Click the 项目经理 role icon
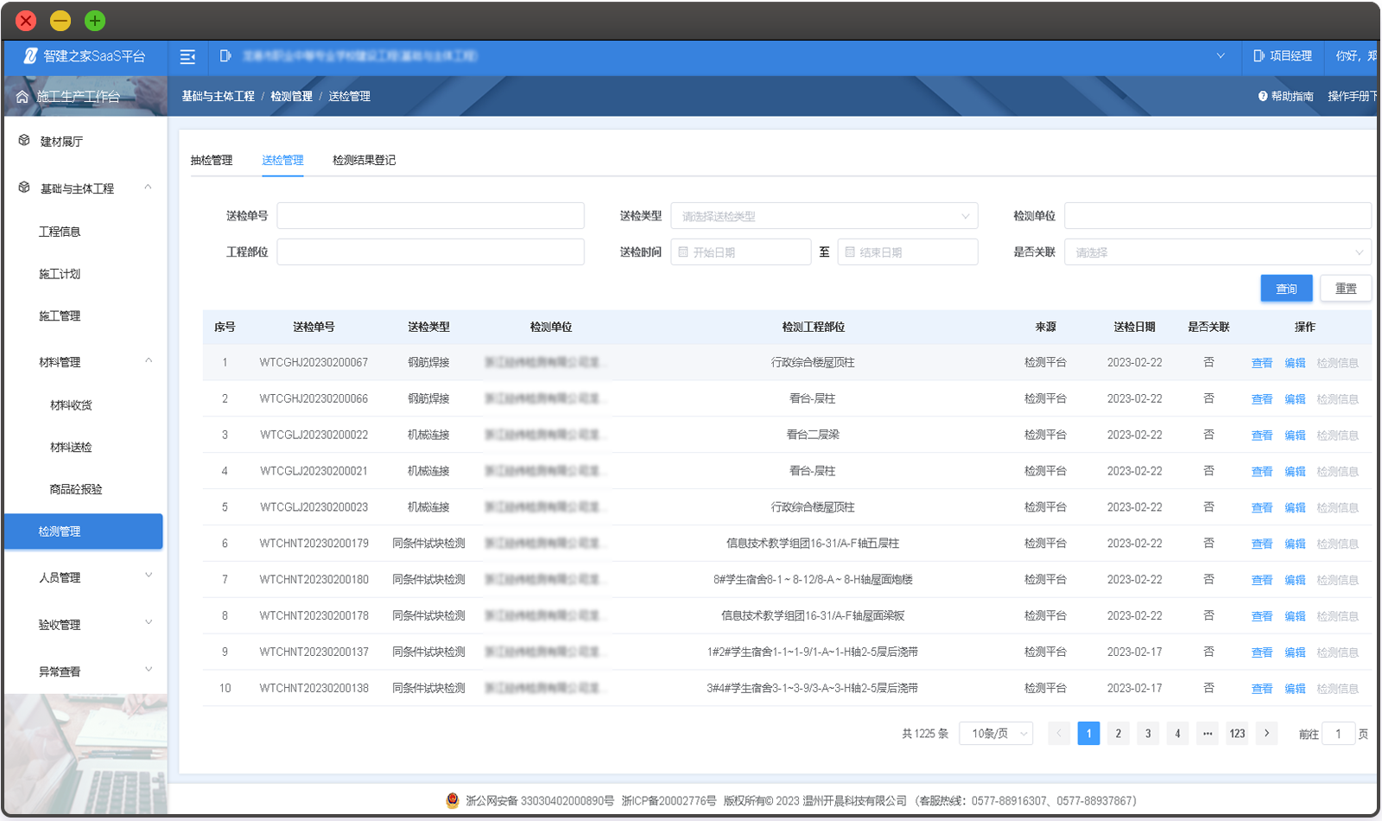 1259,56
